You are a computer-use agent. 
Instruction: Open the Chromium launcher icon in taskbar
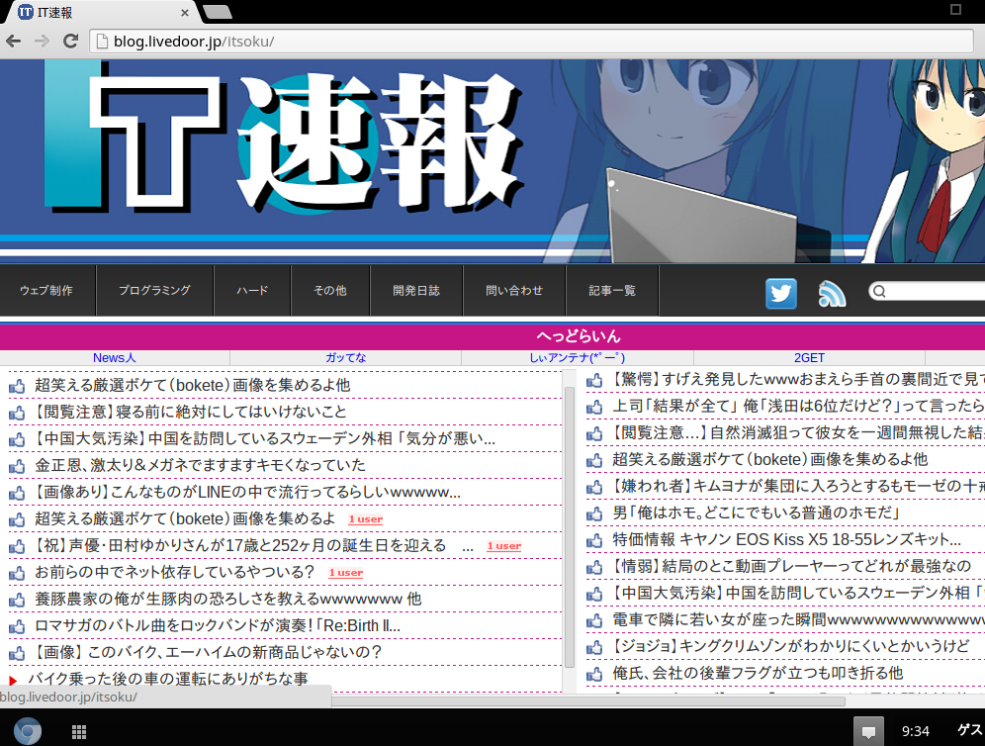pos(28,730)
